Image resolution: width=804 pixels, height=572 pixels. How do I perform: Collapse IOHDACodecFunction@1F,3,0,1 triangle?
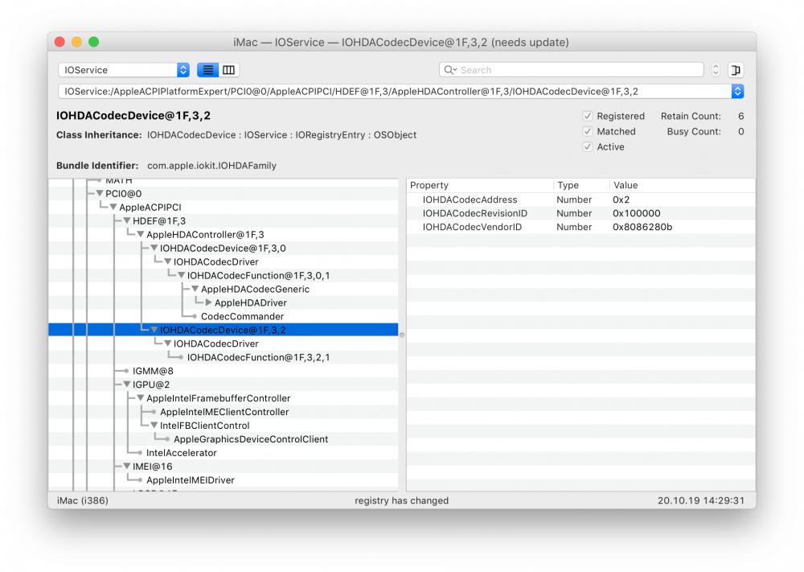(181, 275)
